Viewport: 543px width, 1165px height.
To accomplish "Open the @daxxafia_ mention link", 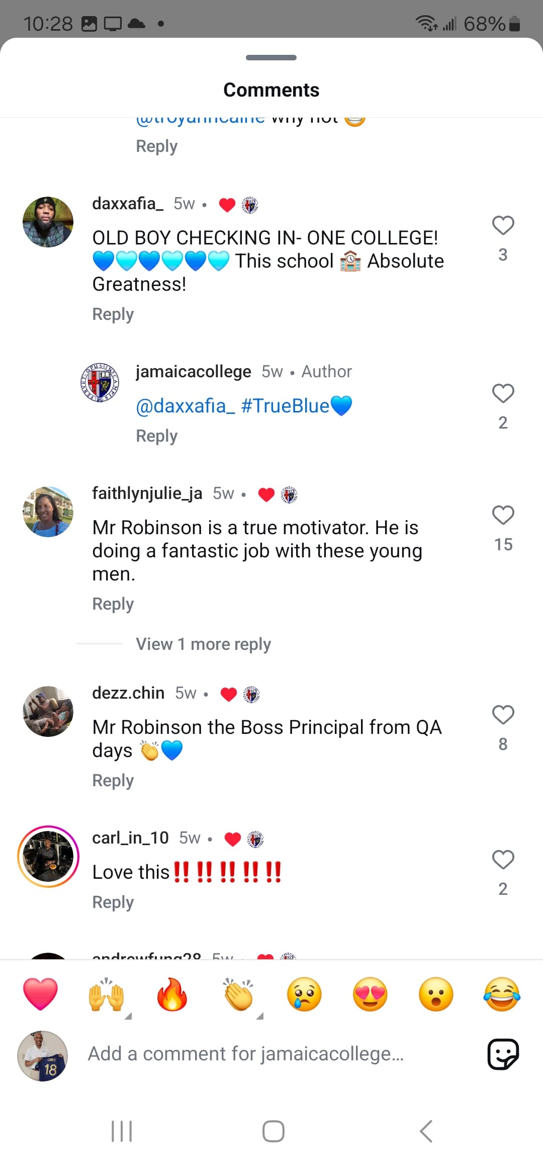I will click(x=185, y=405).
